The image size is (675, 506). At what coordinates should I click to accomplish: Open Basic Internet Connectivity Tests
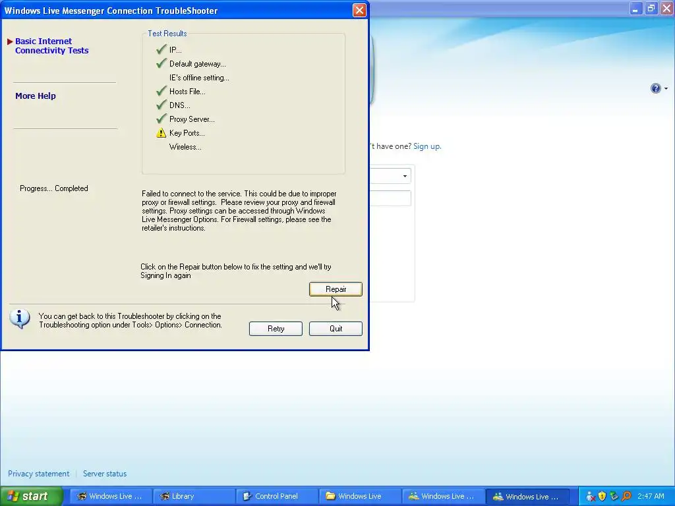[x=51, y=45]
